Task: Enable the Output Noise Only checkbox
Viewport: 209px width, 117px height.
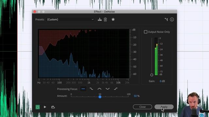Action: click(146, 32)
